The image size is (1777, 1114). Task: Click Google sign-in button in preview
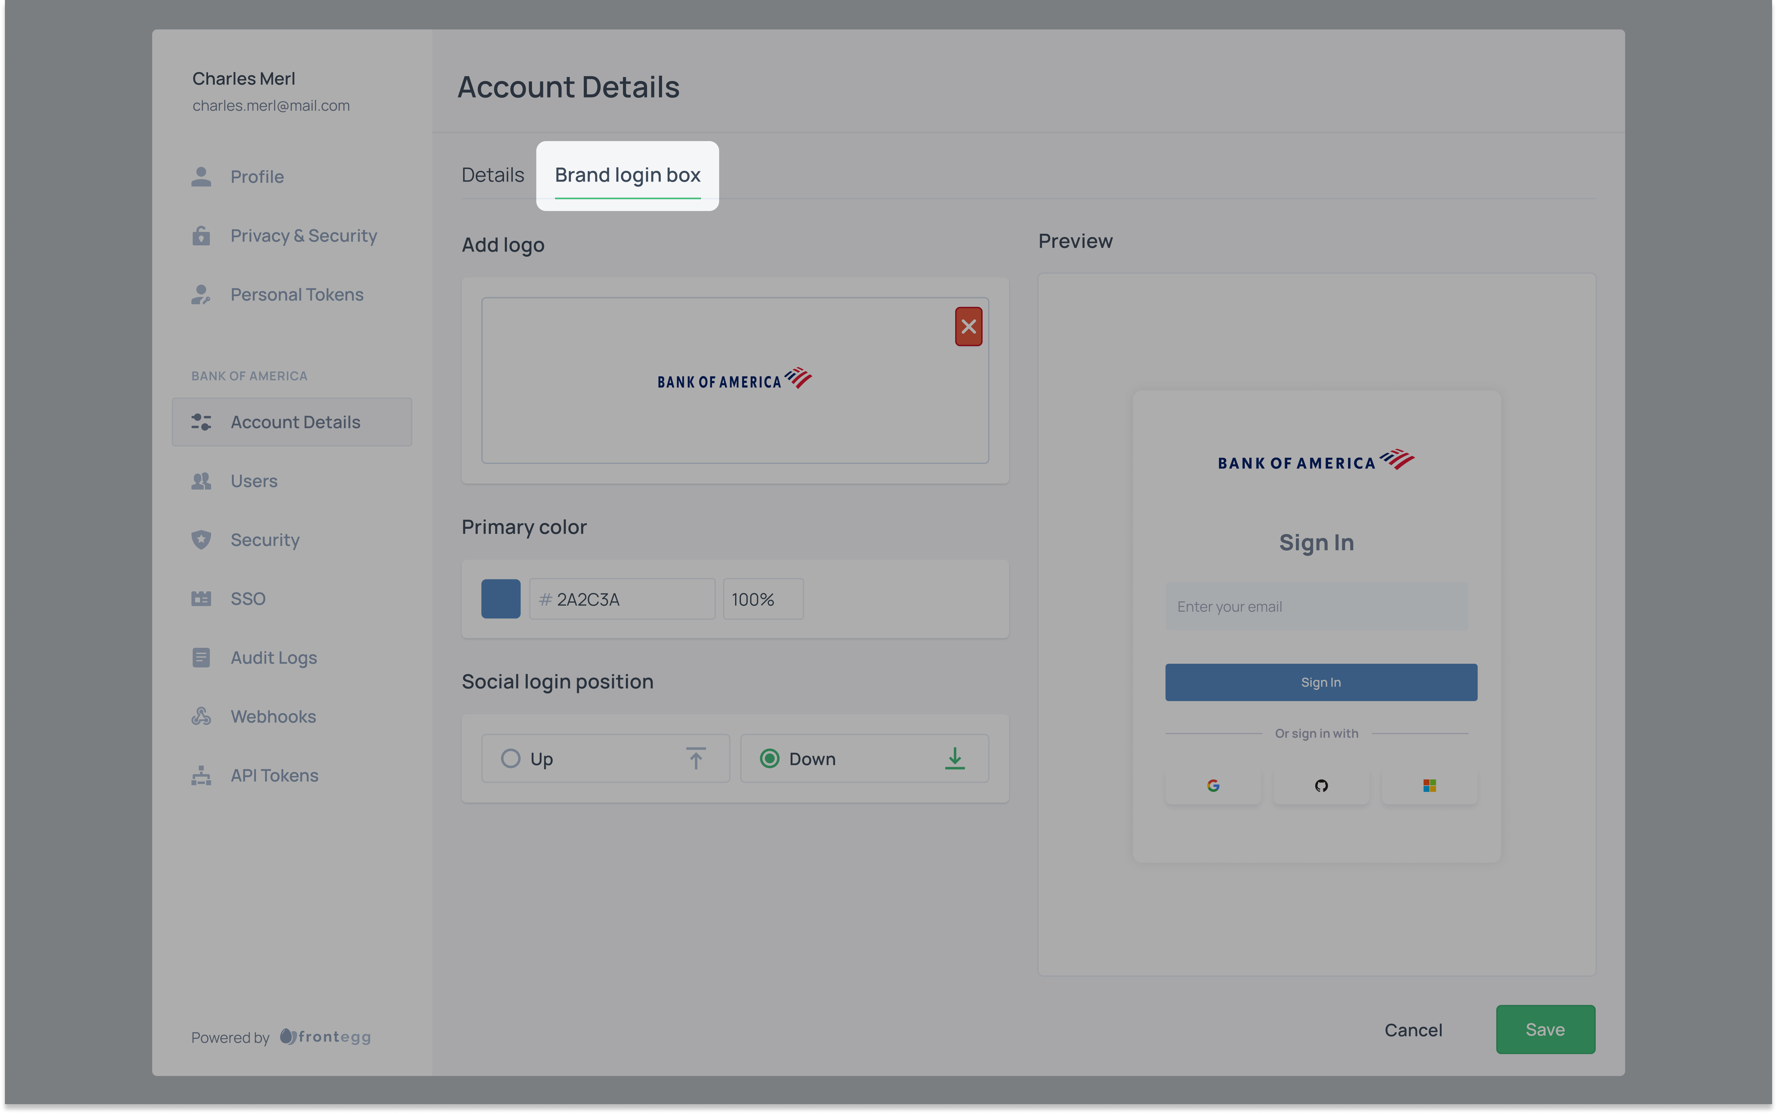click(1213, 786)
